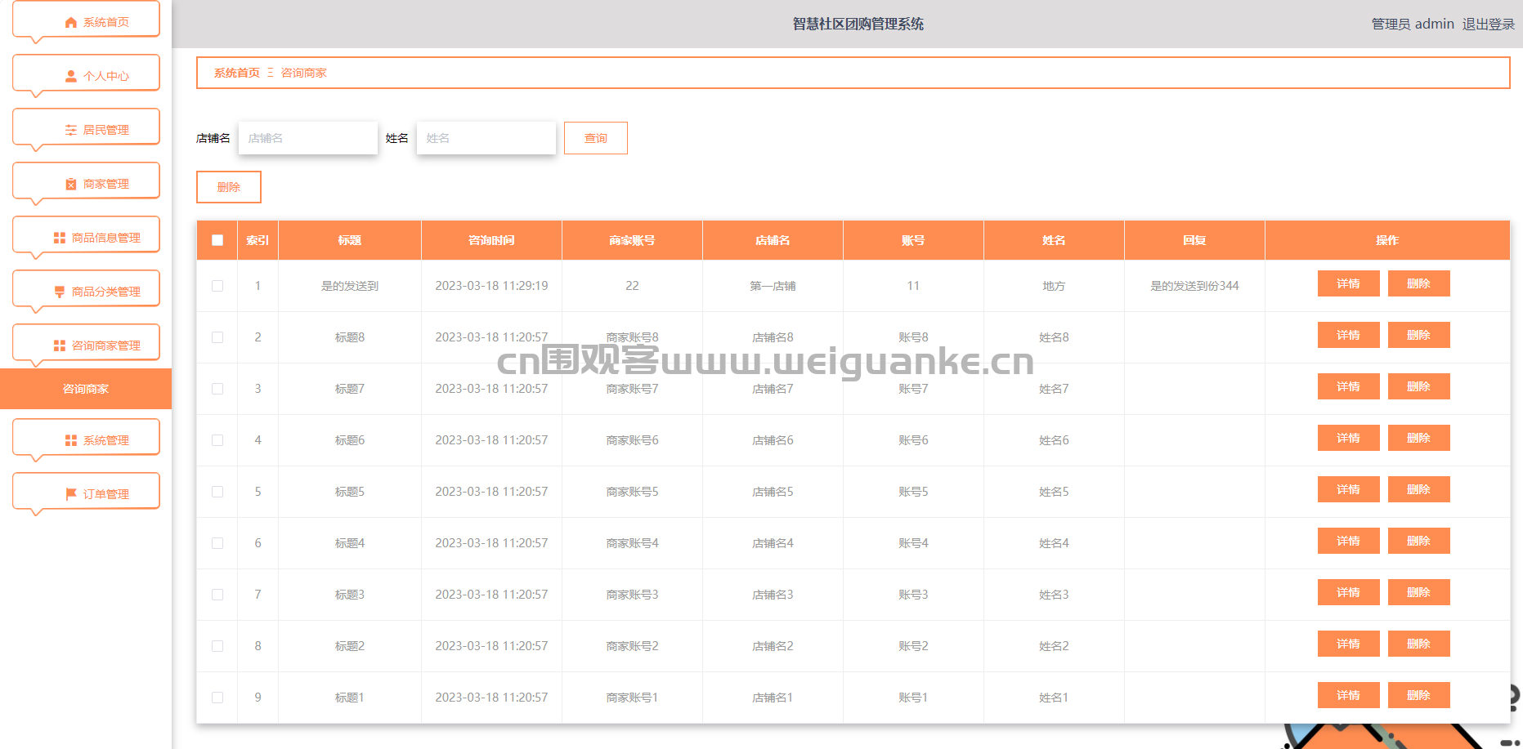Click the batch 删除 button above the table

[x=229, y=187]
